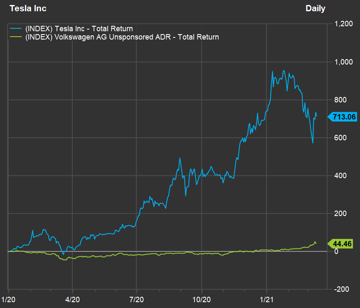Screen dimensions: 360x308
Task: Click the 1,200 y-axis label
Action: (x=344, y=24)
